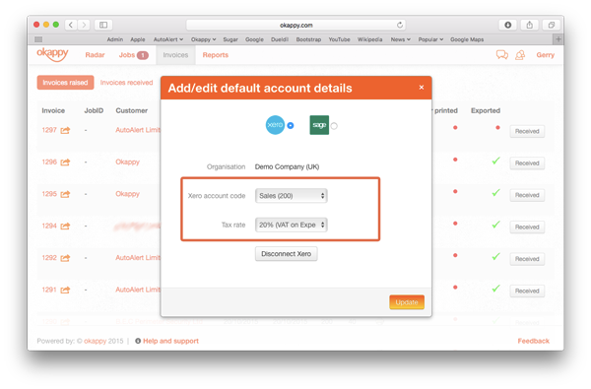591x389 pixels.
Task: Click the Okappy customer for invoice 1296
Action: pos(127,162)
